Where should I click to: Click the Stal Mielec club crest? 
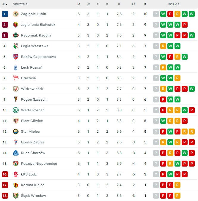[16, 132]
